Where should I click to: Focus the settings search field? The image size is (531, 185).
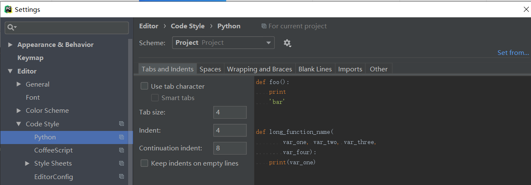(x=67, y=28)
